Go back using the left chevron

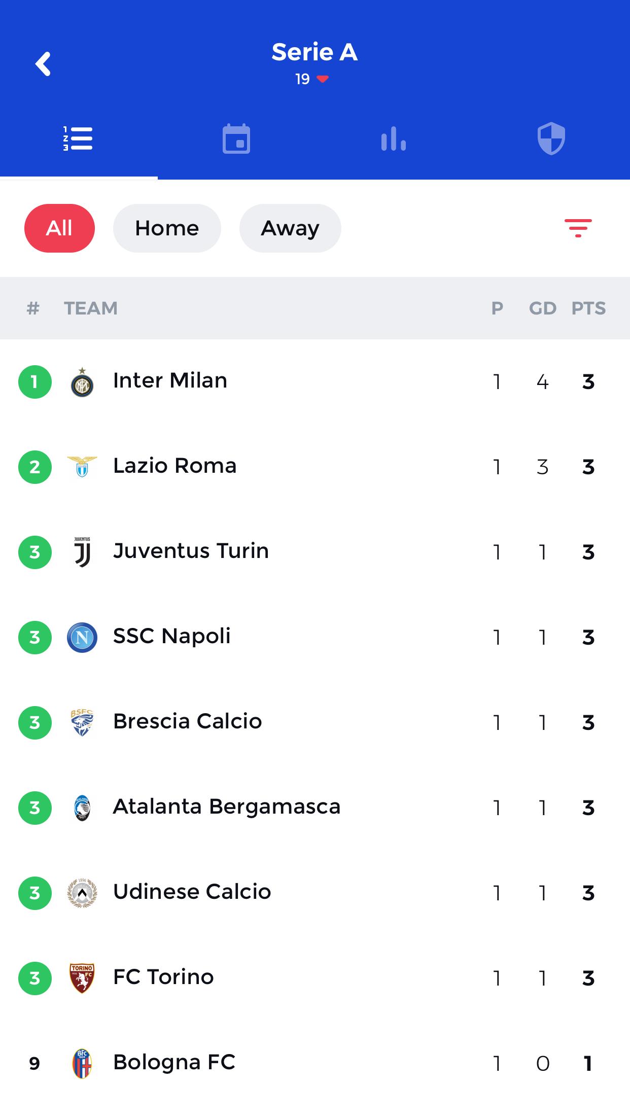pyautogui.click(x=43, y=64)
